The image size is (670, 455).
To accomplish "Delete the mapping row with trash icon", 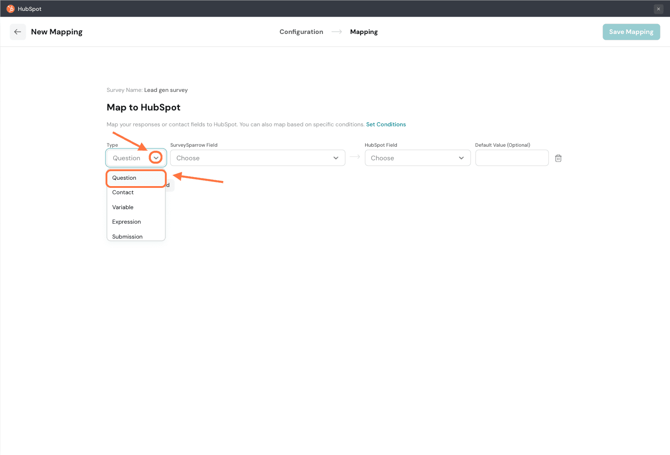I will click(558, 158).
